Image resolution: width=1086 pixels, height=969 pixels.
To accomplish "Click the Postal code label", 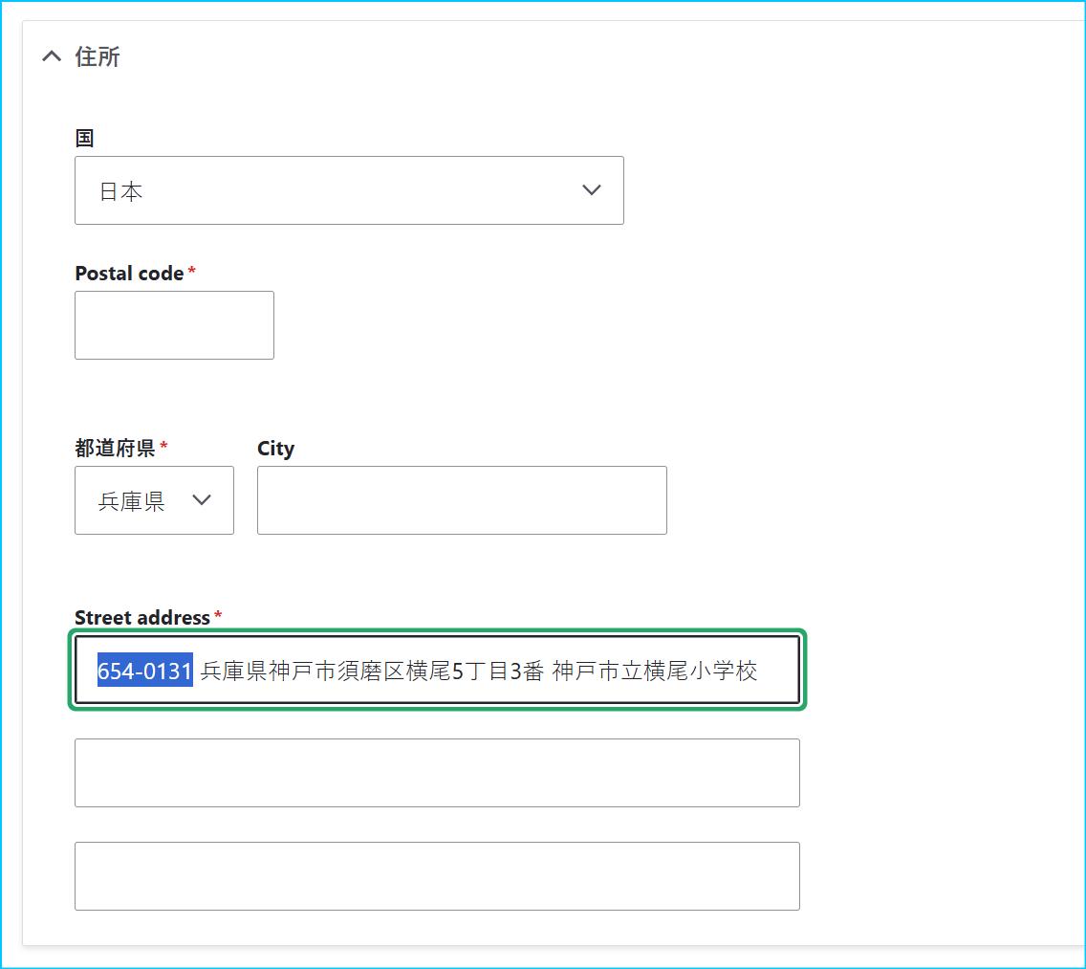I will [129, 274].
